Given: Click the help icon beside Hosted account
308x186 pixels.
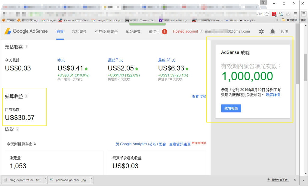Looking at the screenshot, I should click(x=202, y=31).
